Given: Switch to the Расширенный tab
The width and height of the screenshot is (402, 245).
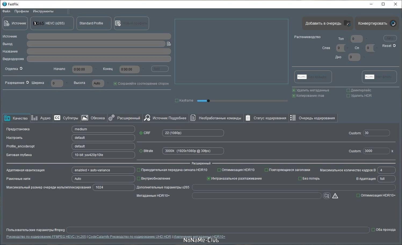Looking at the screenshot, I should pos(125,118).
